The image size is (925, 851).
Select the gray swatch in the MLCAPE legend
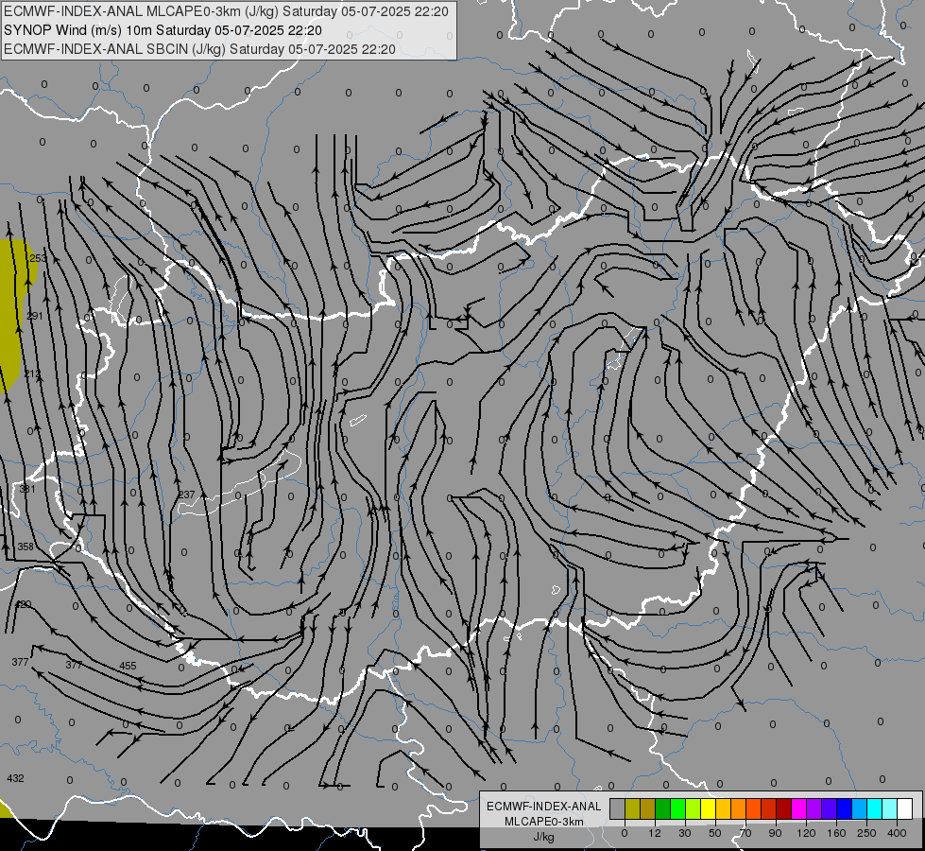[x=617, y=809]
